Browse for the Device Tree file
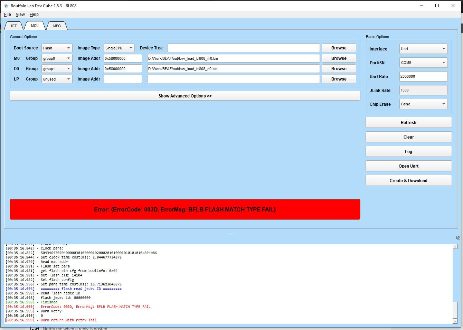 click(338, 48)
